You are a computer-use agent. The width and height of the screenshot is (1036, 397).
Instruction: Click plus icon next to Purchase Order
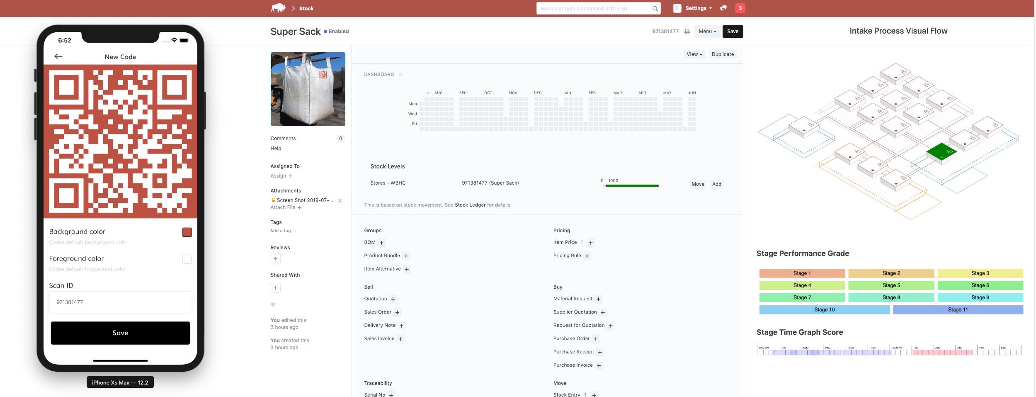pyautogui.click(x=595, y=339)
